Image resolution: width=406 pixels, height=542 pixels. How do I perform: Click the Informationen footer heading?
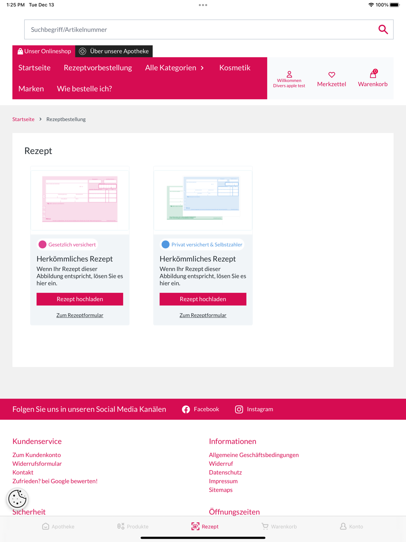[233, 441]
